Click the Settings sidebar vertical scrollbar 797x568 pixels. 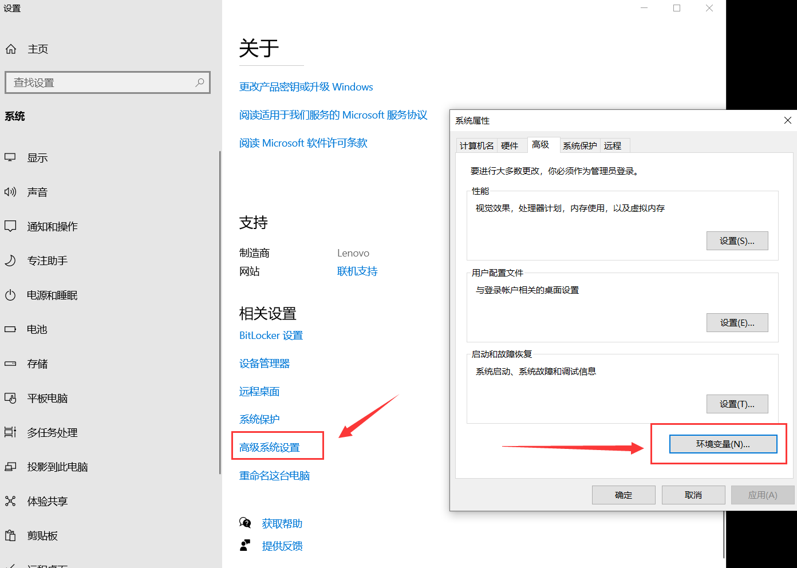(x=220, y=312)
